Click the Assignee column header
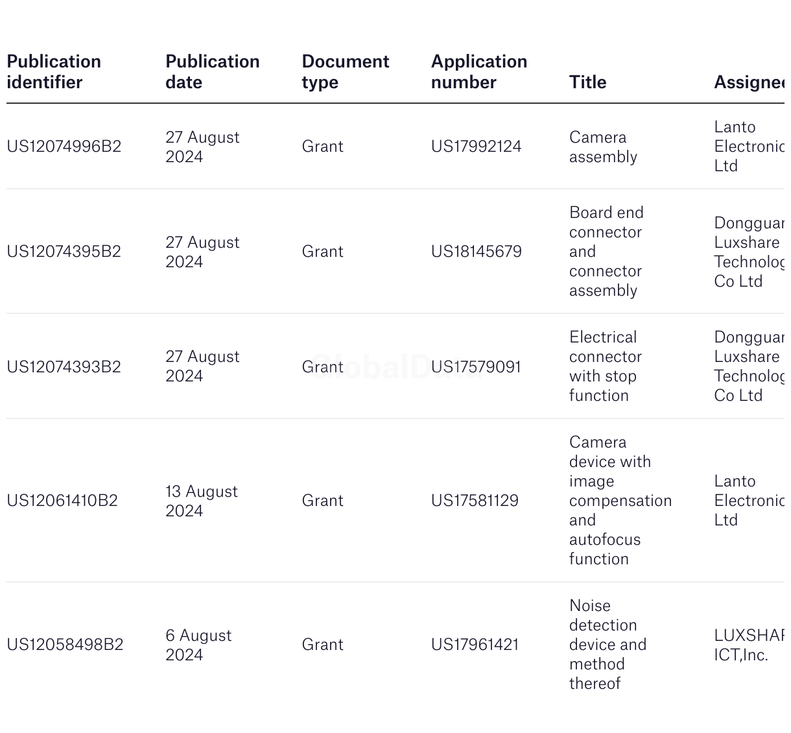The image size is (791, 733). (749, 82)
